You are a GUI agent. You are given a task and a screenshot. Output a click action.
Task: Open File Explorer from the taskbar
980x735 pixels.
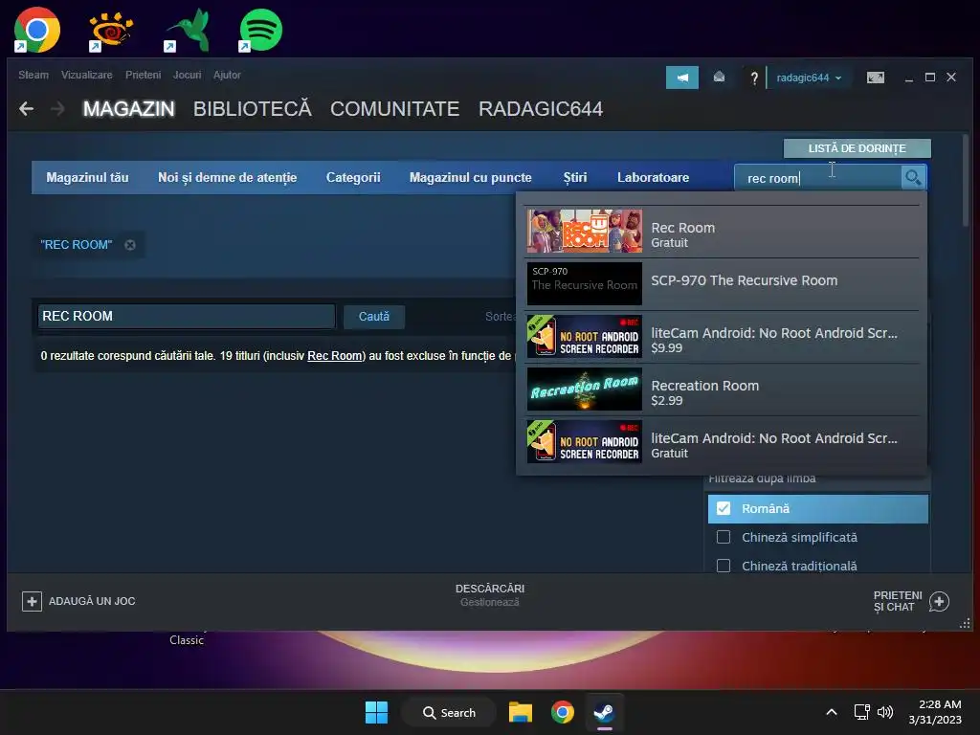(520, 712)
